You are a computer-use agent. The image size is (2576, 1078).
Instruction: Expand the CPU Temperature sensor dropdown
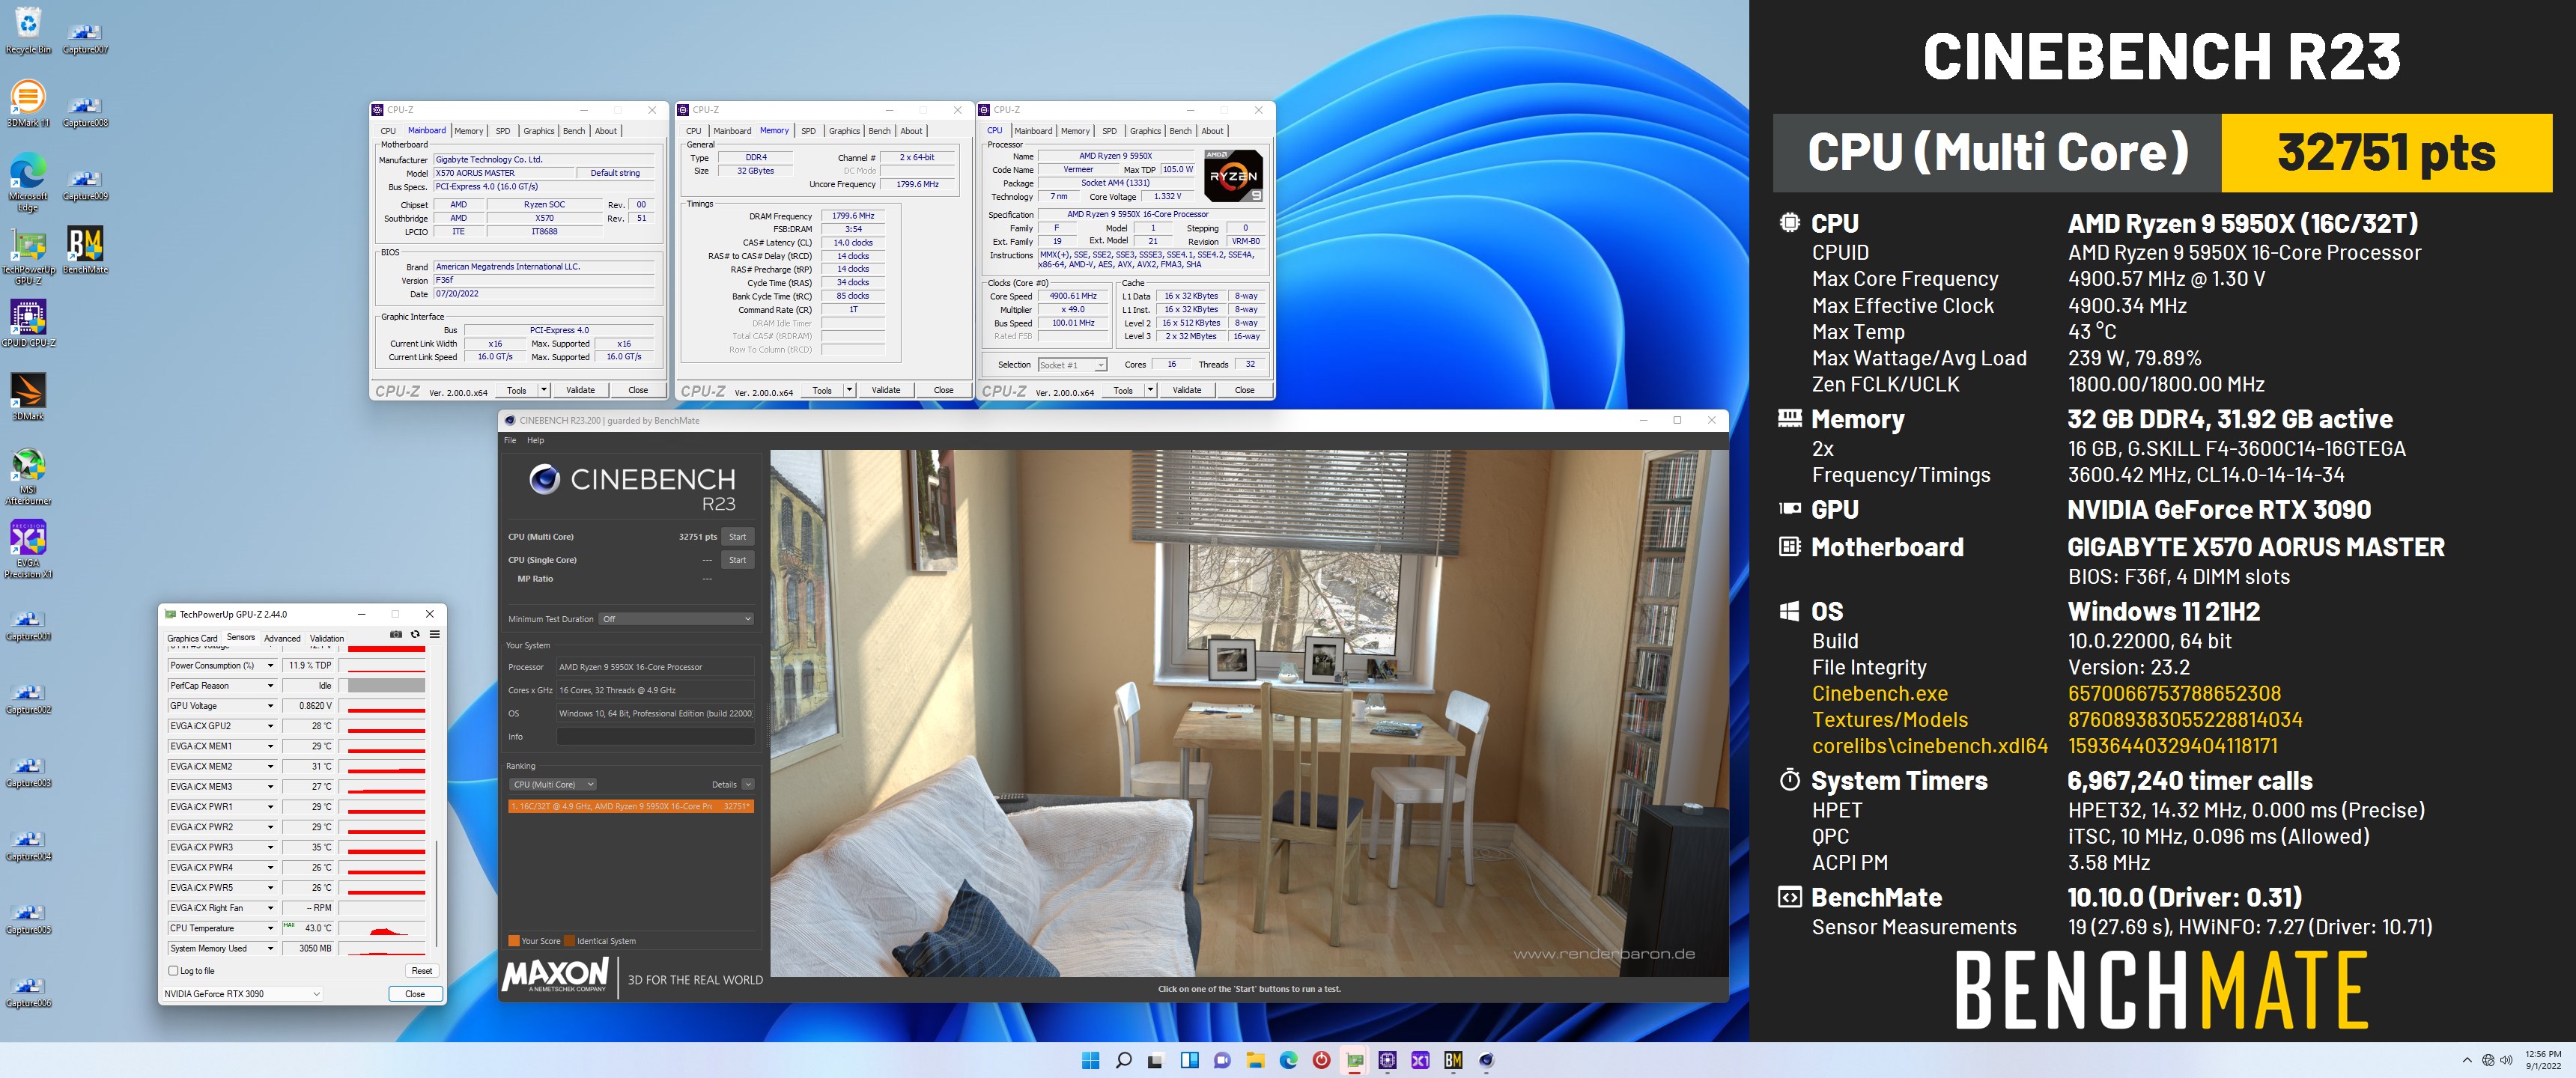(x=270, y=928)
